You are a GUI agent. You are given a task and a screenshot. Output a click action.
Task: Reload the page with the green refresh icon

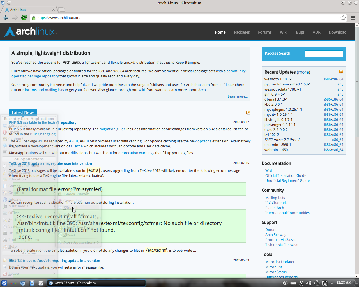[x=24, y=18]
